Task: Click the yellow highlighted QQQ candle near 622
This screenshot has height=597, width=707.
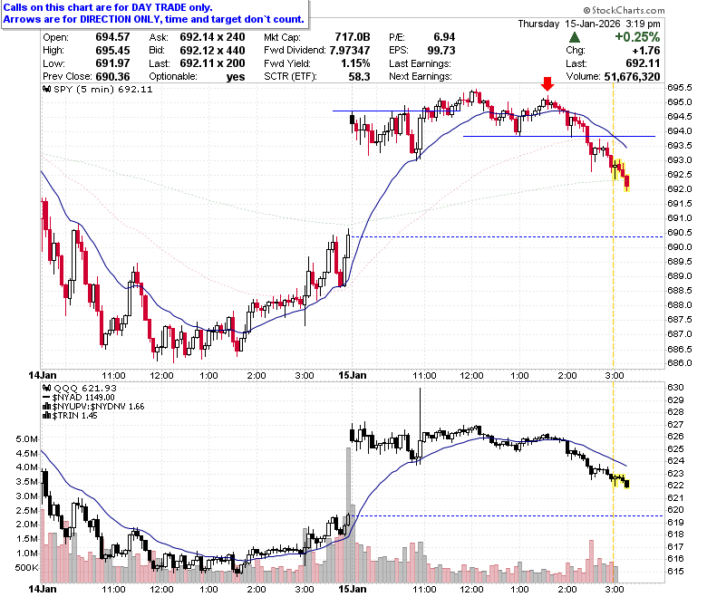Action: [x=626, y=485]
